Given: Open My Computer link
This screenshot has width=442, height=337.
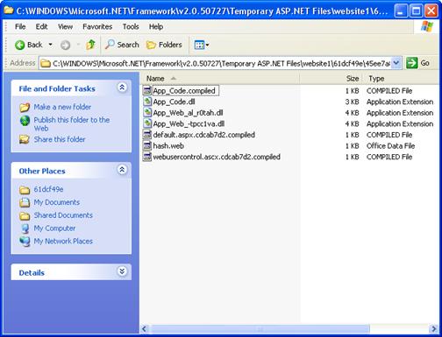Looking at the screenshot, I should click(54, 228).
